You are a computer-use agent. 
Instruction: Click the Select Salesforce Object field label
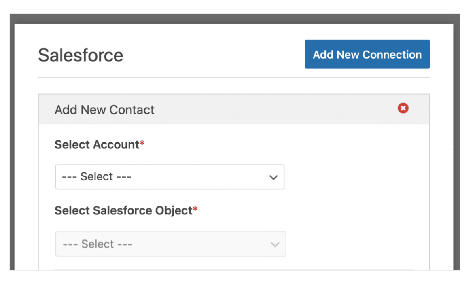pos(123,210)
